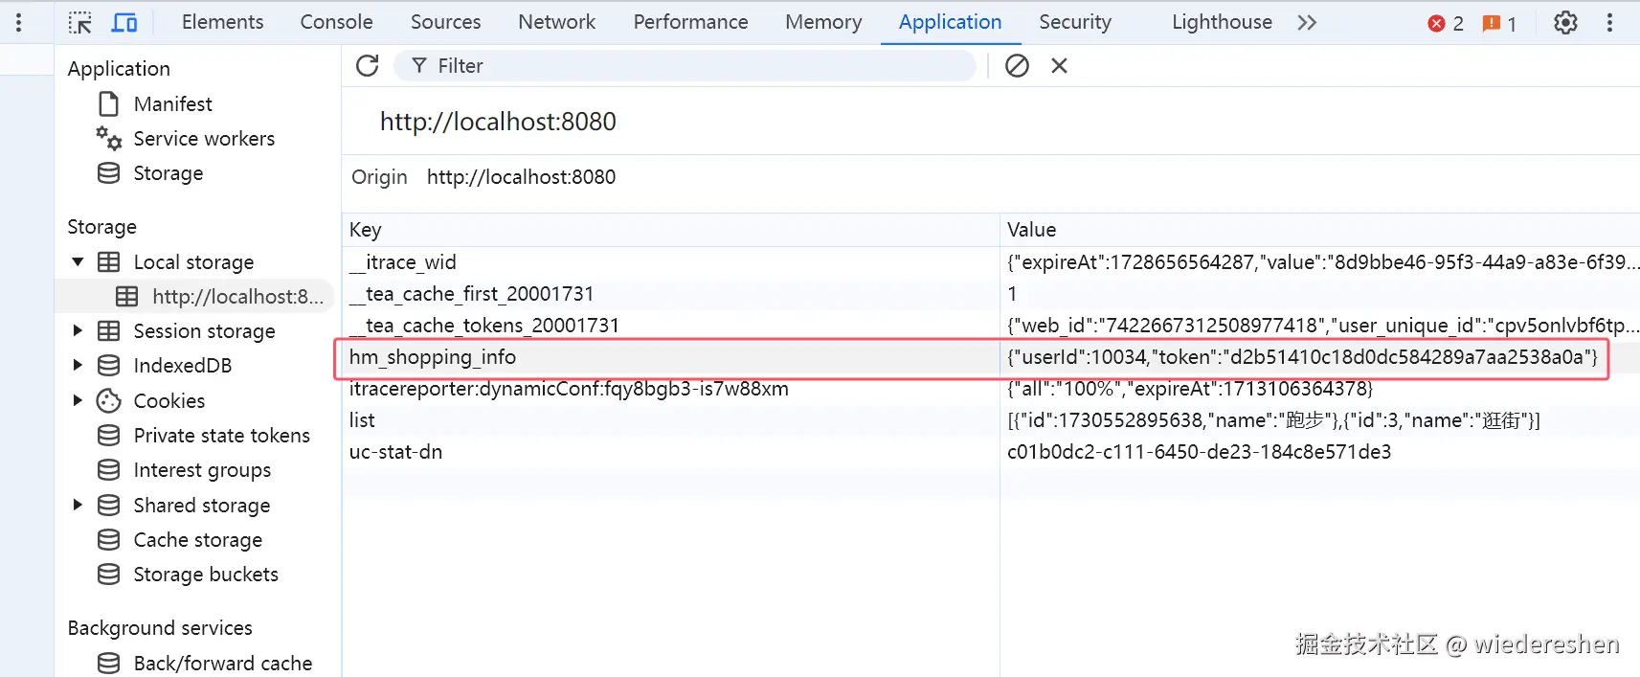Switch to the Network tab
This screenshot has width=1640, height=677.
[556, 22]
